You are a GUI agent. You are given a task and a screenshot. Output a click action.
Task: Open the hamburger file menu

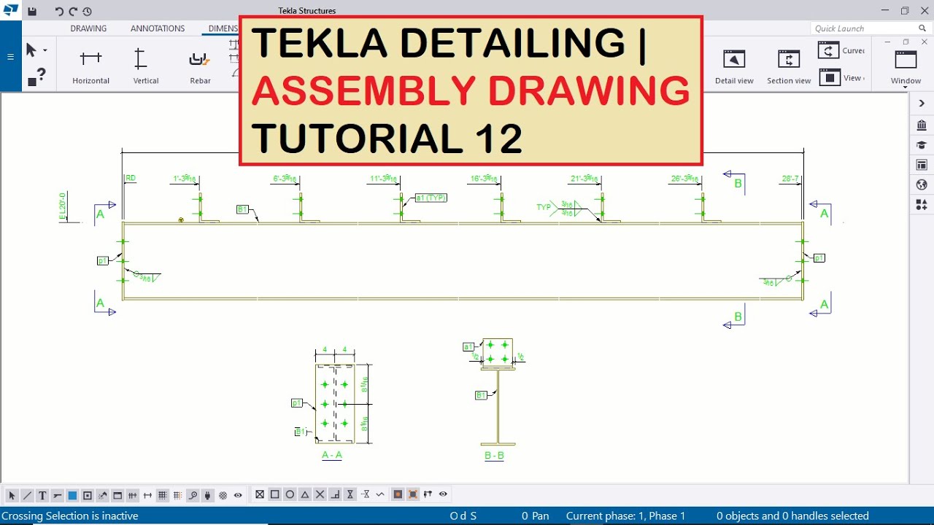(x=10, y=56)
